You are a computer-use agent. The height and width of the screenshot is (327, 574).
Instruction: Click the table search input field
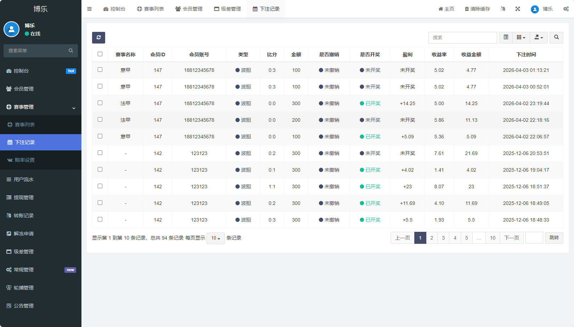point(463,38)
